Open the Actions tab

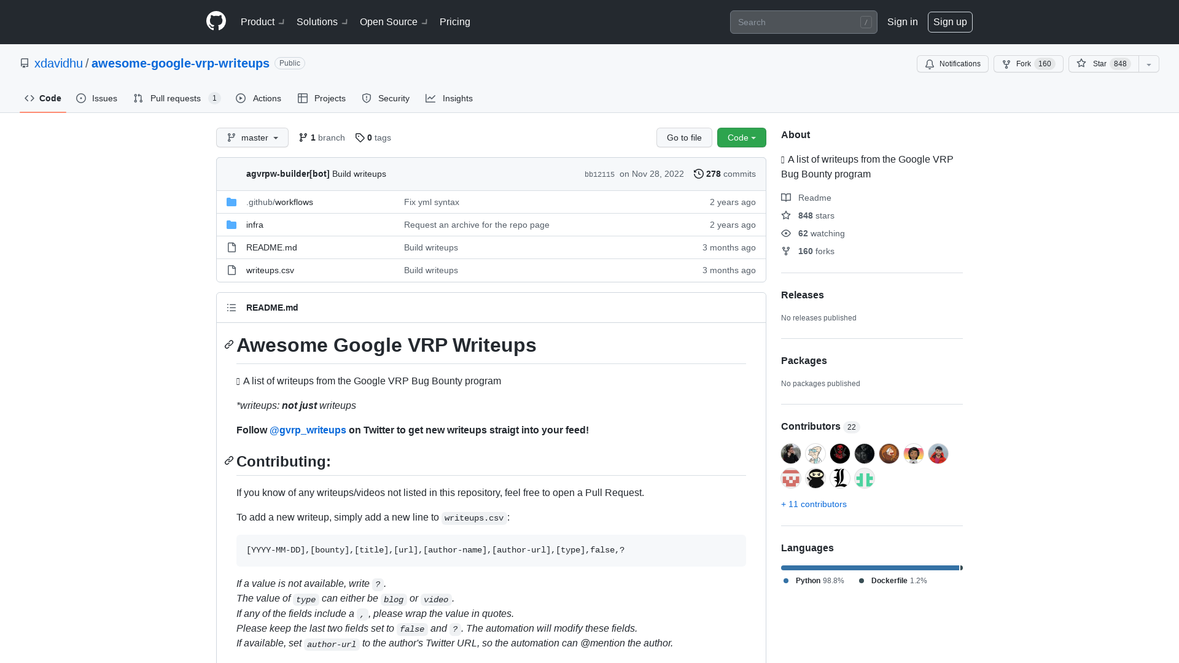click(259, 98)
